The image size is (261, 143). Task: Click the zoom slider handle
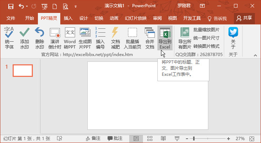coord(194,139)
